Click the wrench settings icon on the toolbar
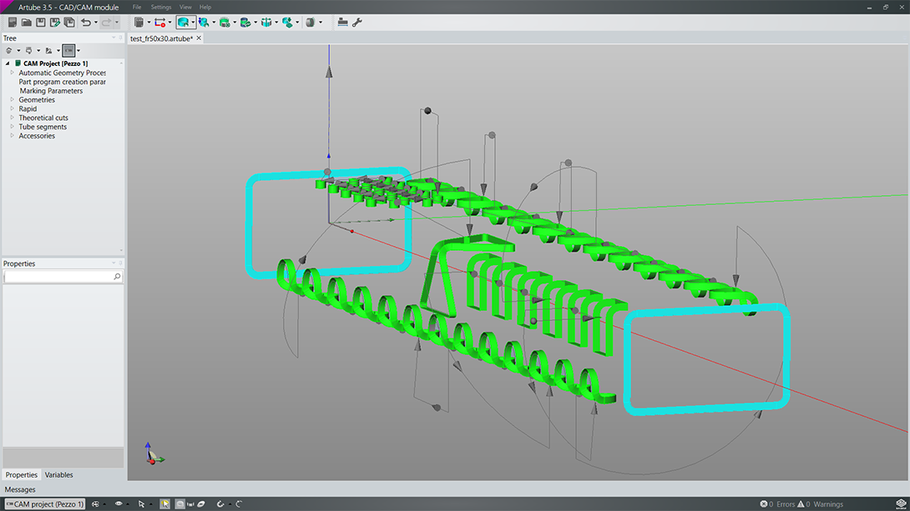Screen dimensions: 910x511 (x=356, y=22)
